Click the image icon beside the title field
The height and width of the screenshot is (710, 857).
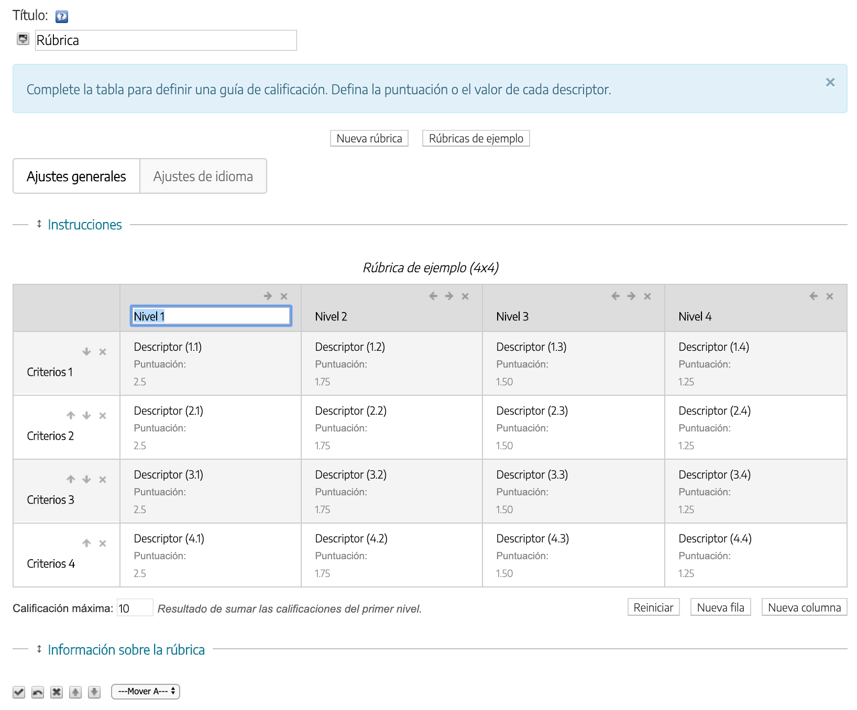23,39
